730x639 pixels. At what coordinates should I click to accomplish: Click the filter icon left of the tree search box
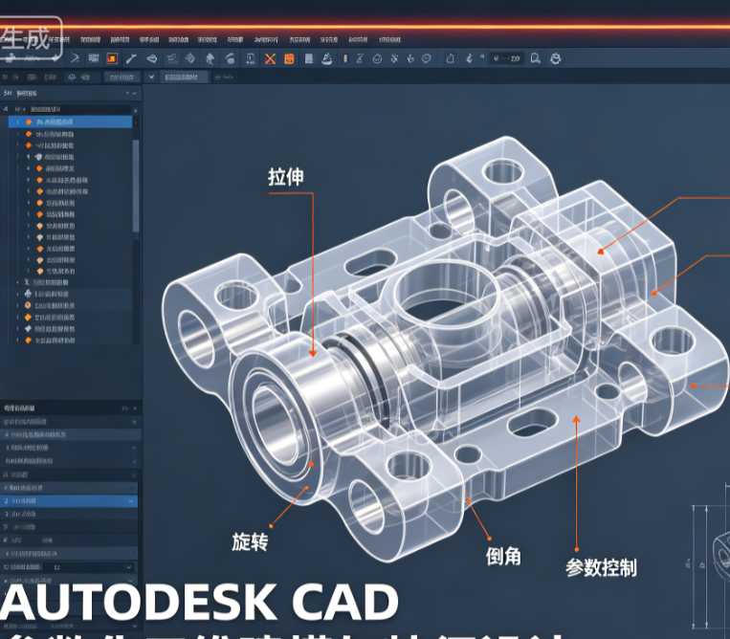coord(6,109)
